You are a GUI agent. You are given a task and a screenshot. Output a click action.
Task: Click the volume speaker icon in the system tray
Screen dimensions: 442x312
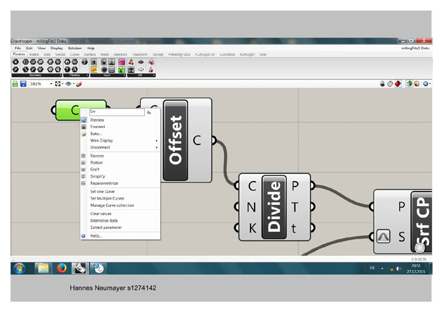click(398, 268)
